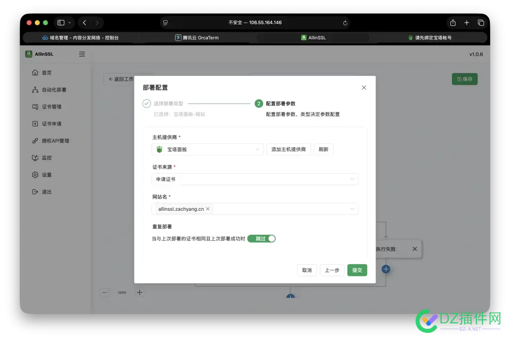Click step 2 配置部署参数 circle
510x340 pixels.
click(259, 104)
